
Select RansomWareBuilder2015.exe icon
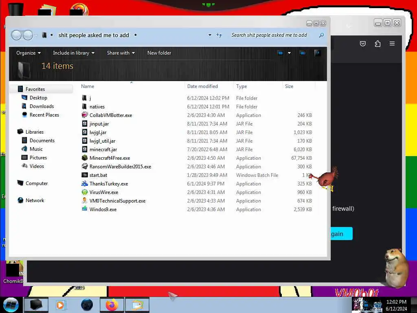tap(85, 166)
